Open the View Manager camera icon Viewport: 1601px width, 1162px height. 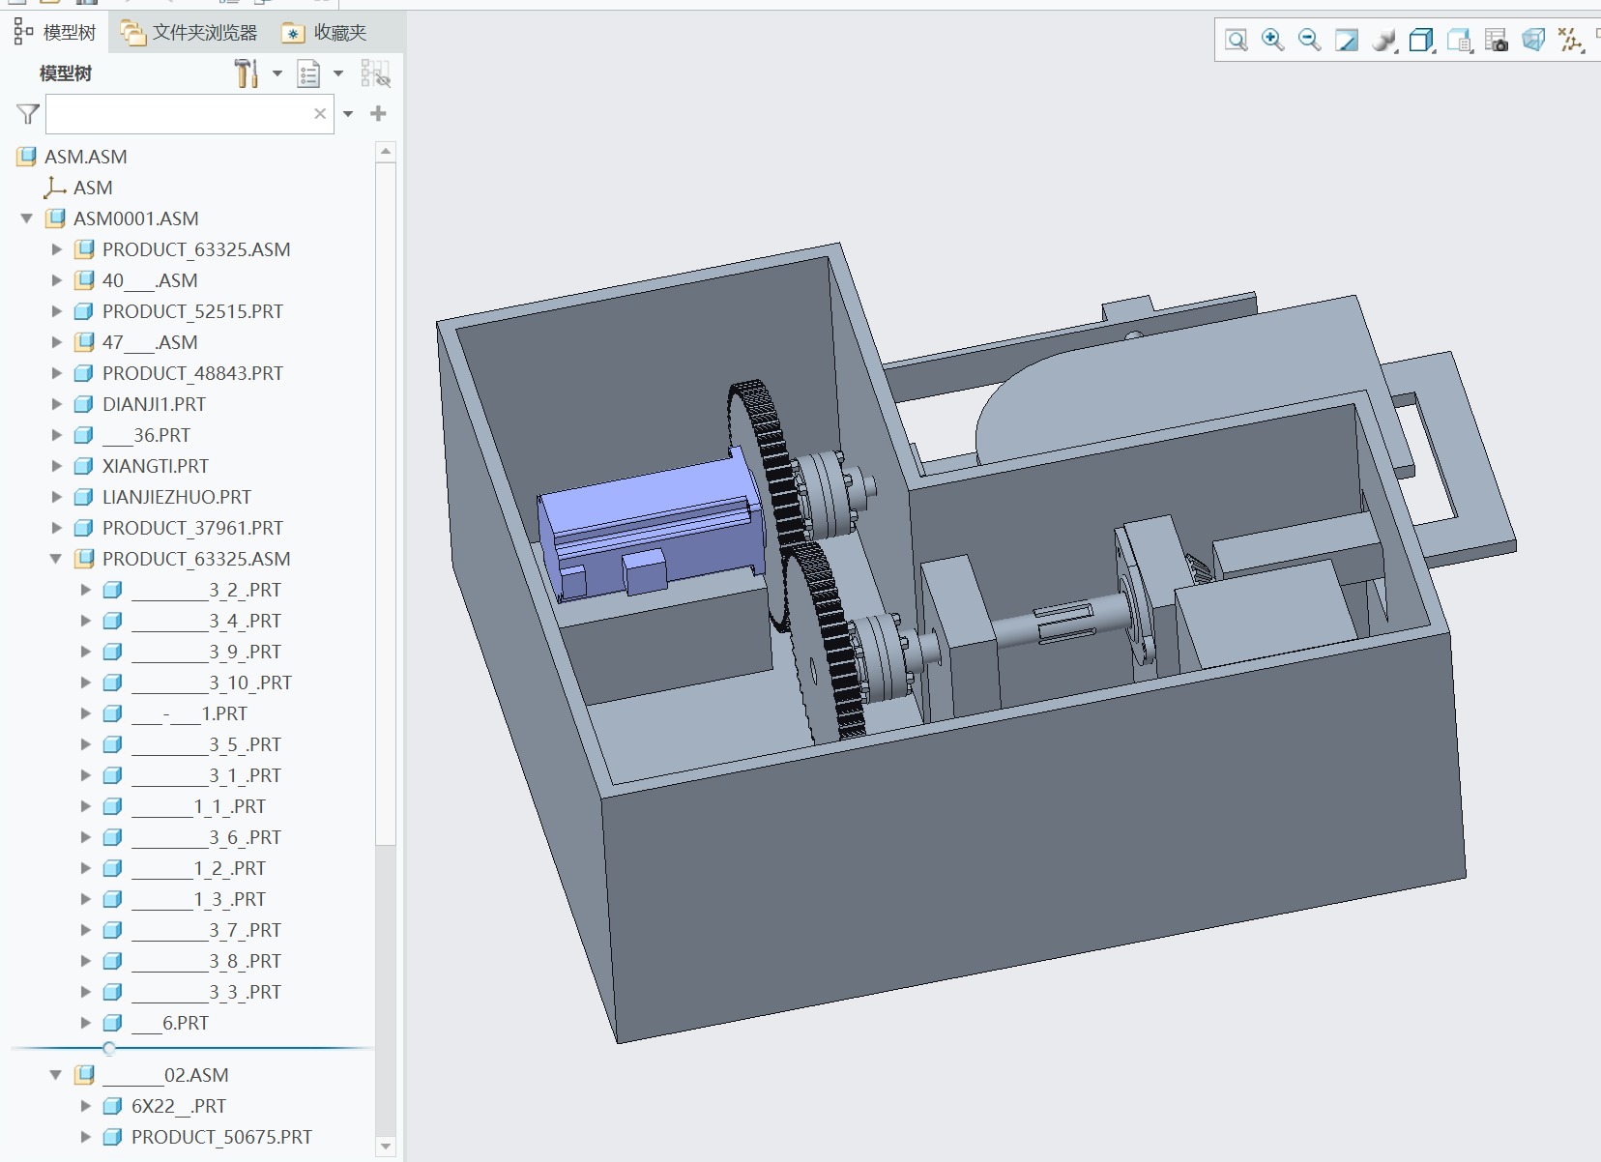click(1496, 40)
